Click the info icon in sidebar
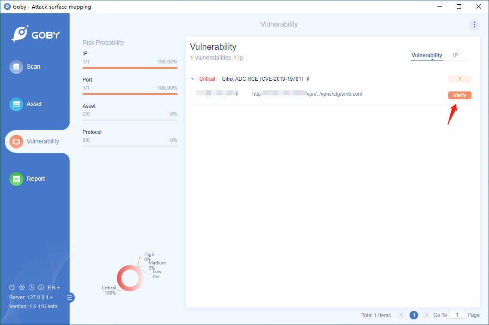This screenshot has width=489, height=325. tap(41, 287)
